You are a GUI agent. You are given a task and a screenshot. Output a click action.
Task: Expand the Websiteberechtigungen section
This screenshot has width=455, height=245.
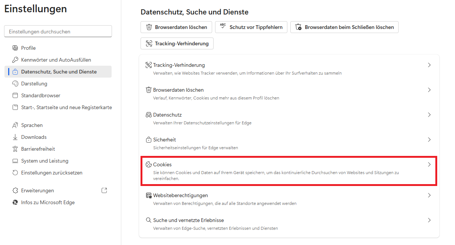tap(429, 195)
